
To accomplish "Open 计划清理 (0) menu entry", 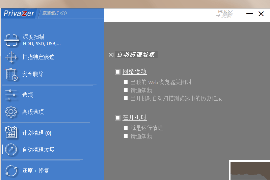I will 37,133.
